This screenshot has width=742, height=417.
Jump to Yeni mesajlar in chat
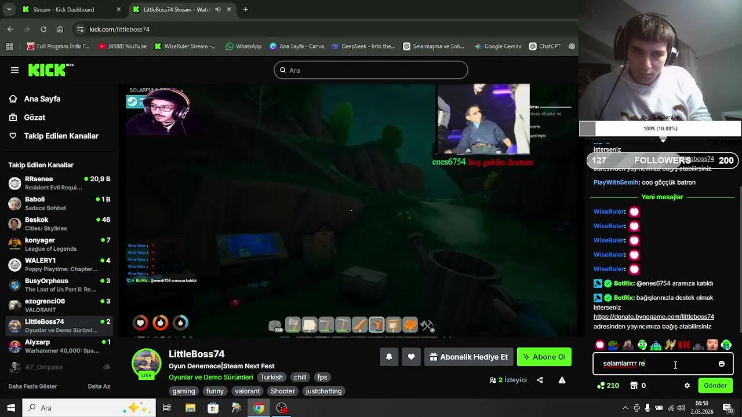pyautogui.click(x=662, y=197)
